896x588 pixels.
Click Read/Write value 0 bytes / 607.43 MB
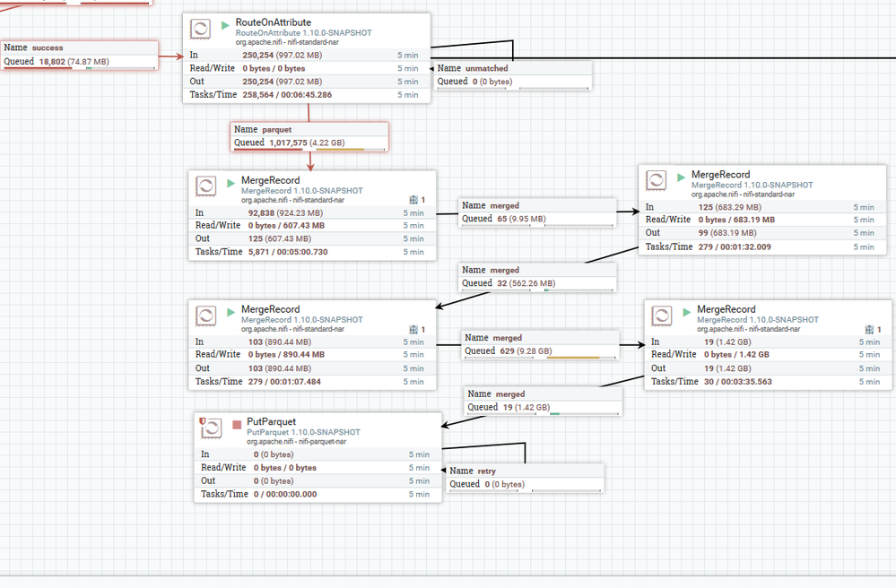pos(286,226)
